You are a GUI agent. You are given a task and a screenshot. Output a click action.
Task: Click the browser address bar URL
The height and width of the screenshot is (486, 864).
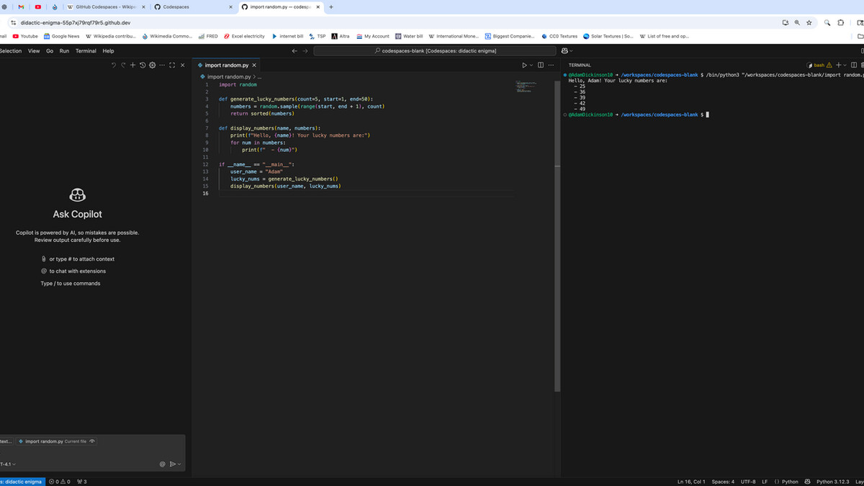click(x=76, y=22)
